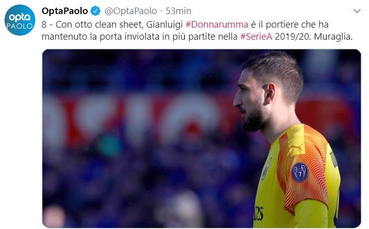The height and width of the screenshot is (229, 369).
Task: Click the name Gianluigi in the tweet text
Action: pos(165,25)
